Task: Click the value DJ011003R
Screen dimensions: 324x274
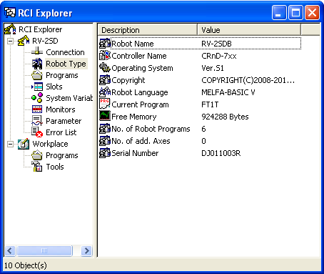Action: [x=221, y=153]
